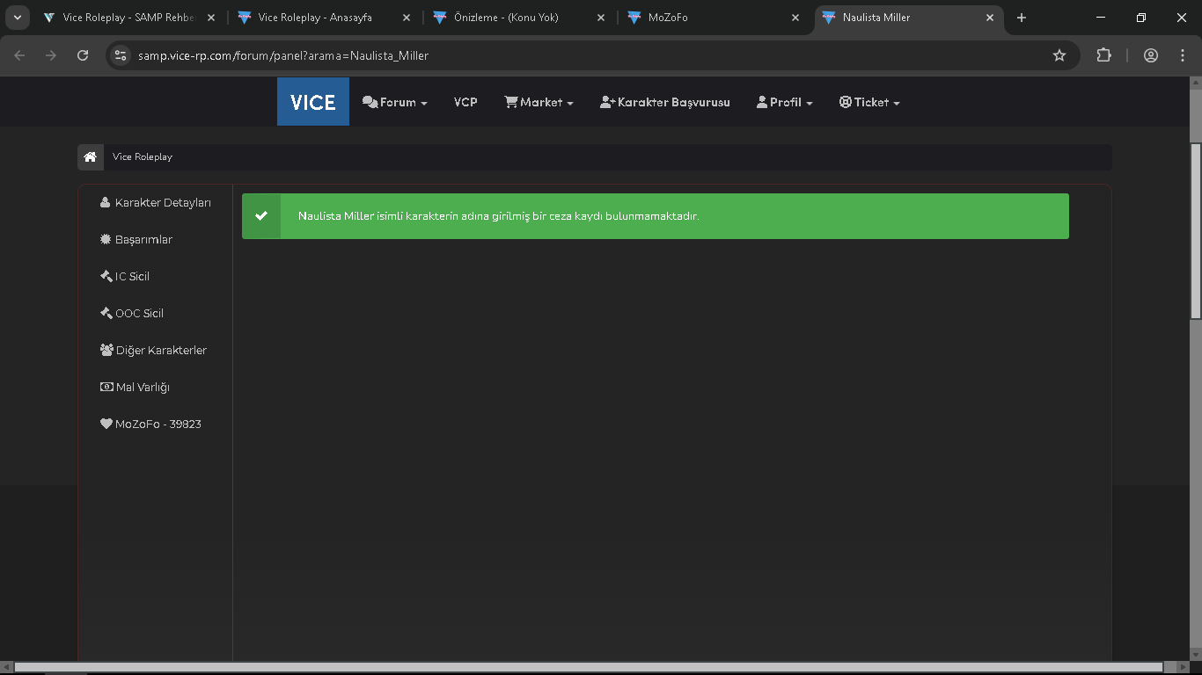Click the VICE logo
The image size is (1202, 675).
coord(313,102)
